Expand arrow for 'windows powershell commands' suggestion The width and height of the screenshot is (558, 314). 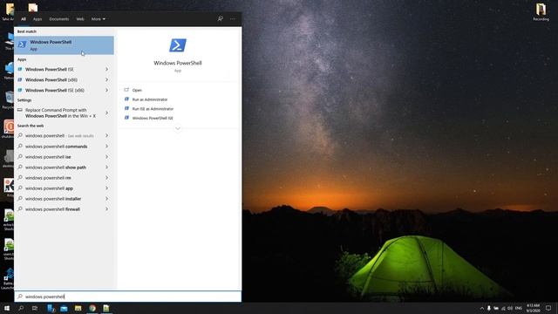point(106,147)
